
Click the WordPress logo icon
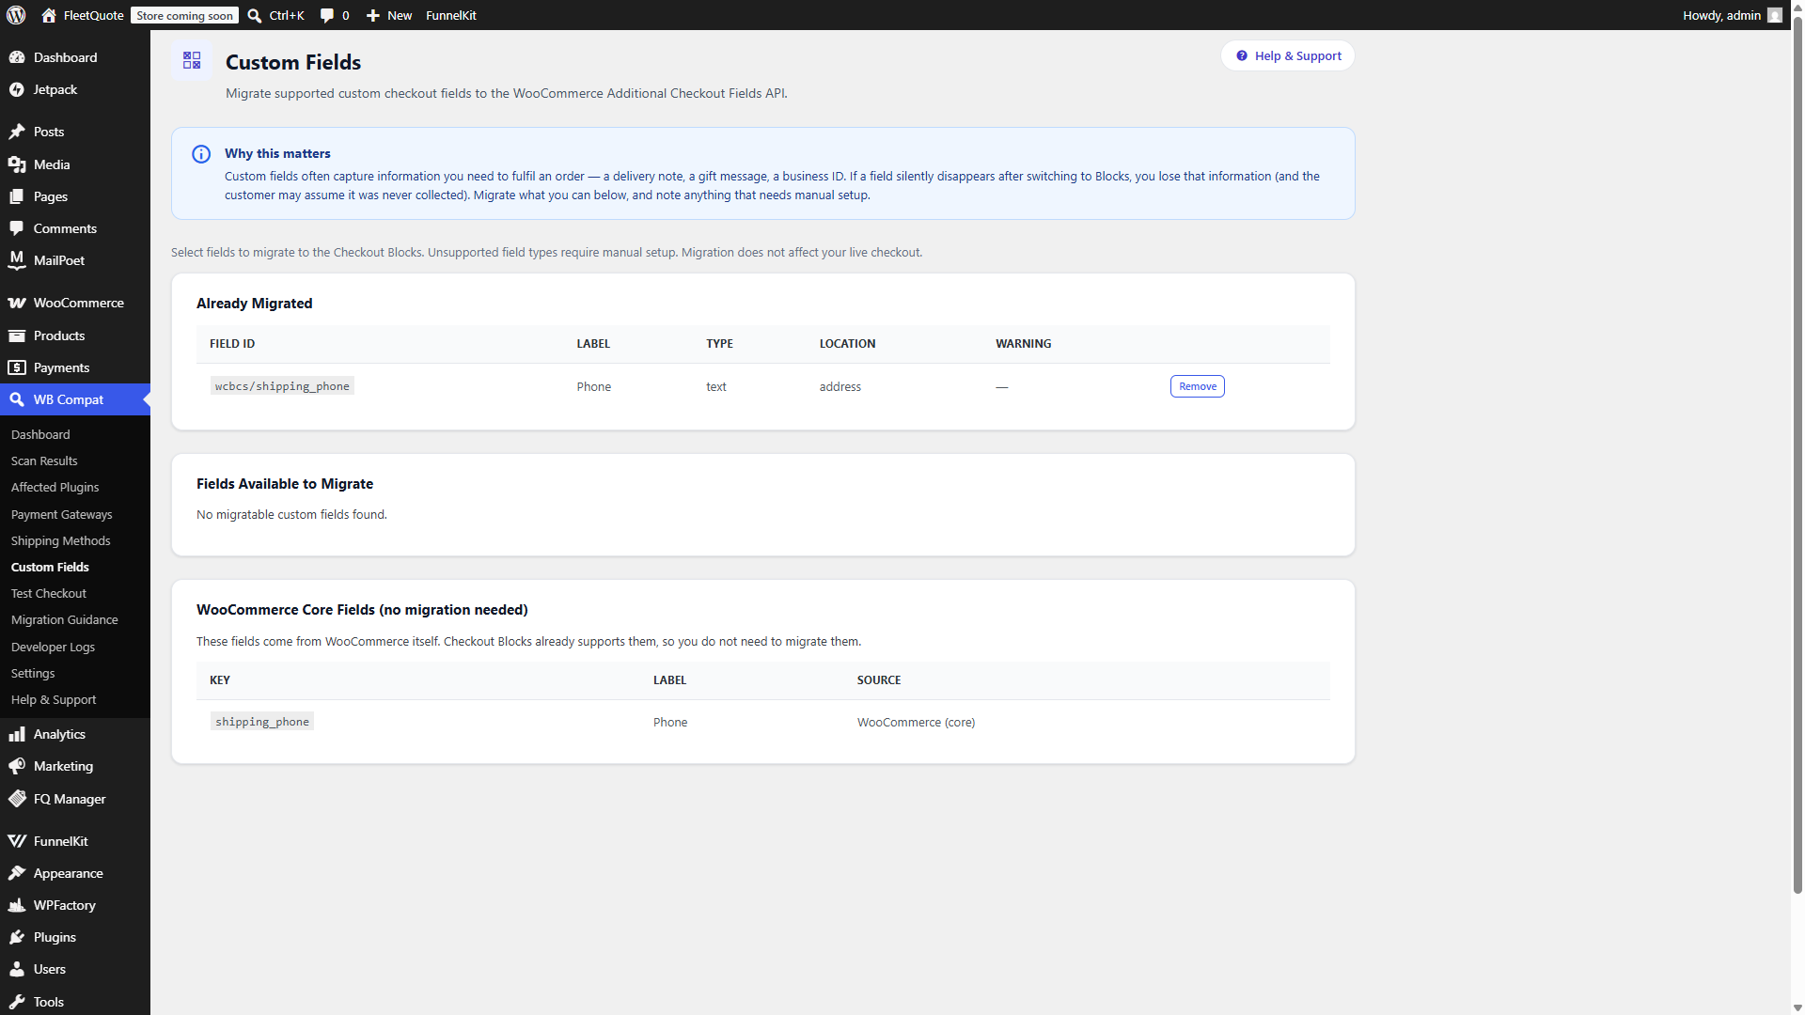coord(16,15)
